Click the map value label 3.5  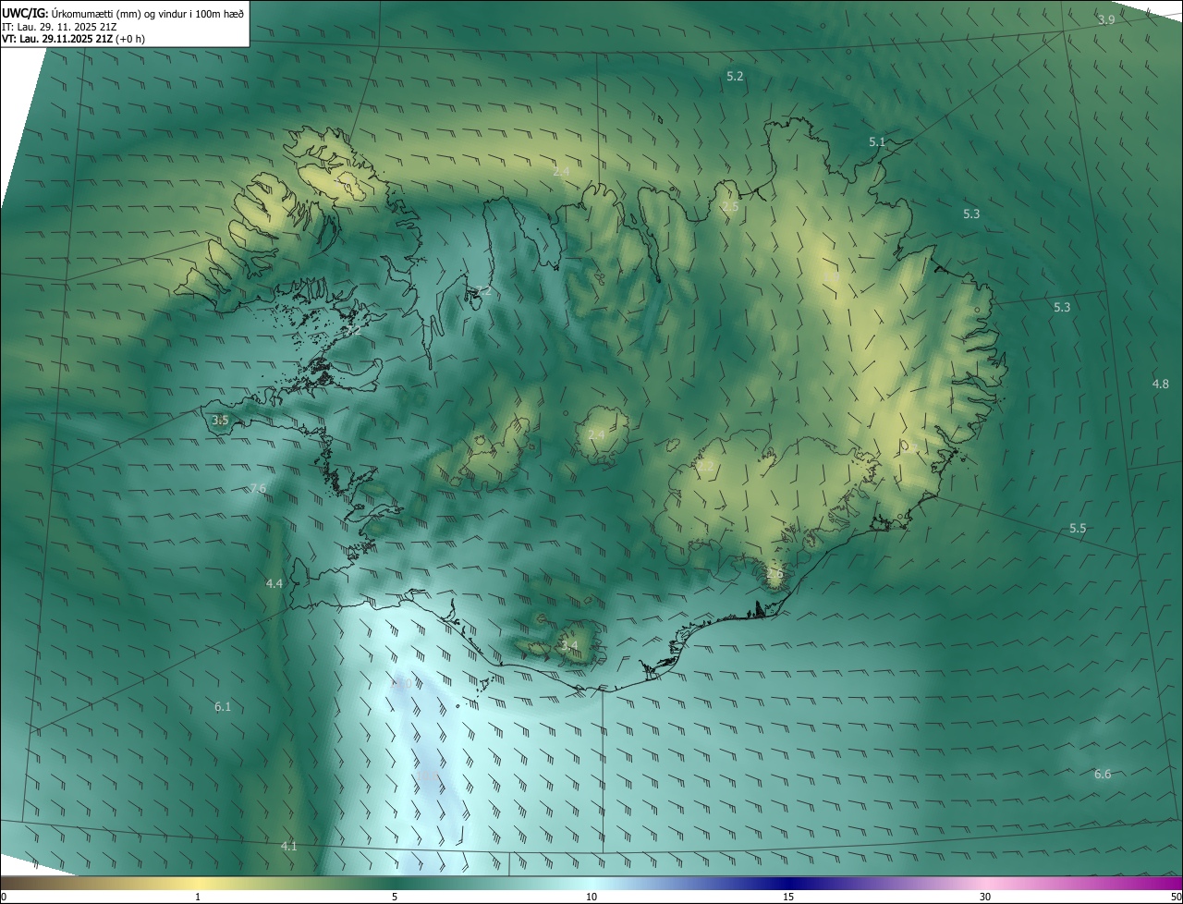(220, 421)
